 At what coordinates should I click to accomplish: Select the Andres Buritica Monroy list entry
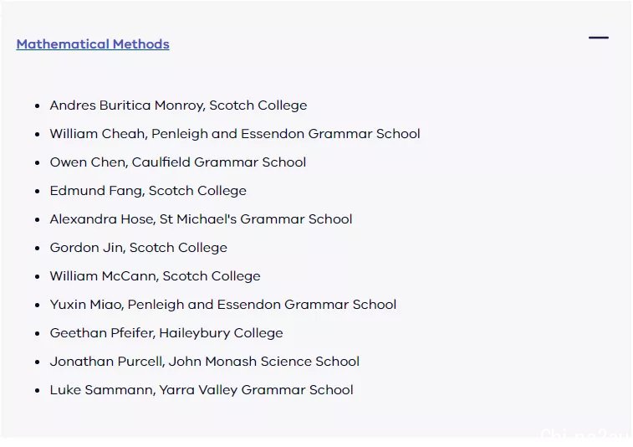click(x=178, y=105)
